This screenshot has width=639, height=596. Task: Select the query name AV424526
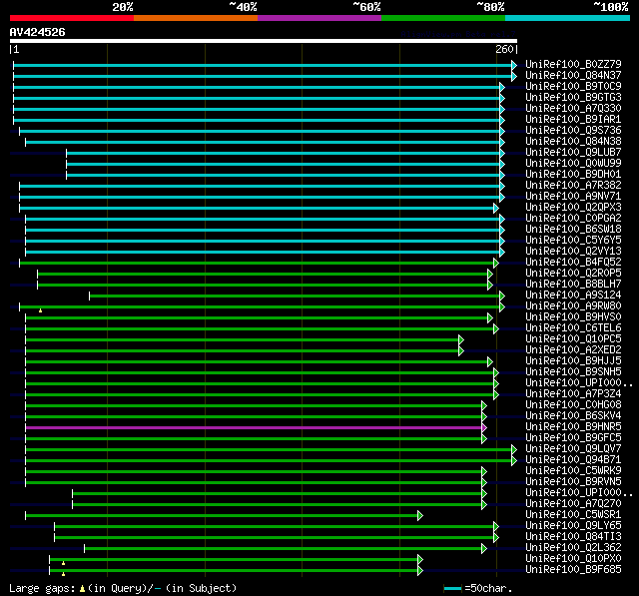pos(38,32)
